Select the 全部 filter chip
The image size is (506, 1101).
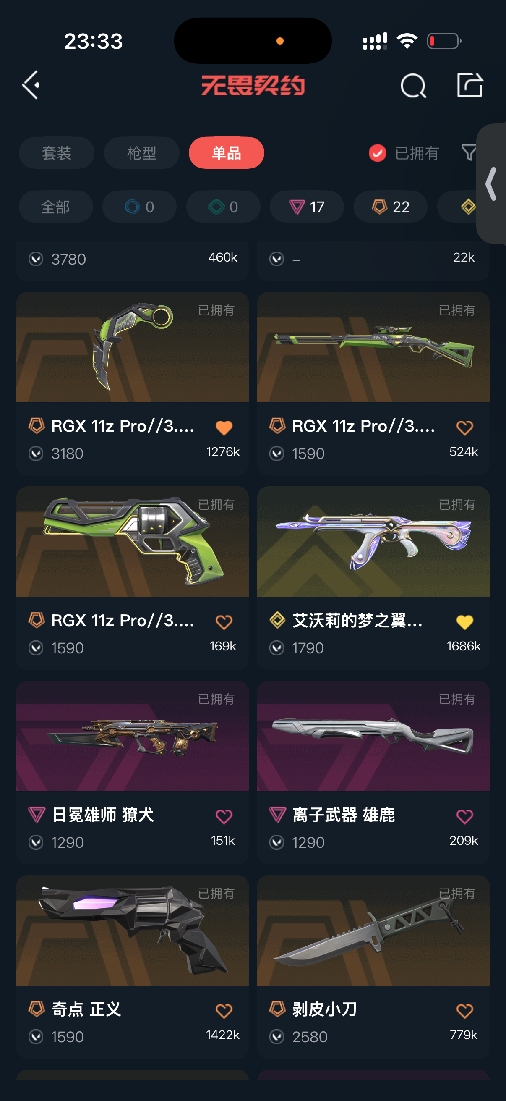55,207
